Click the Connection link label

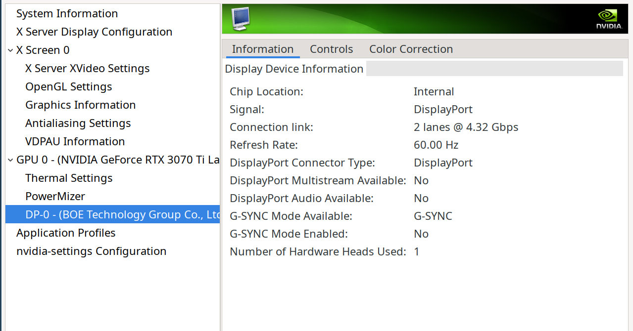point(272,127)
